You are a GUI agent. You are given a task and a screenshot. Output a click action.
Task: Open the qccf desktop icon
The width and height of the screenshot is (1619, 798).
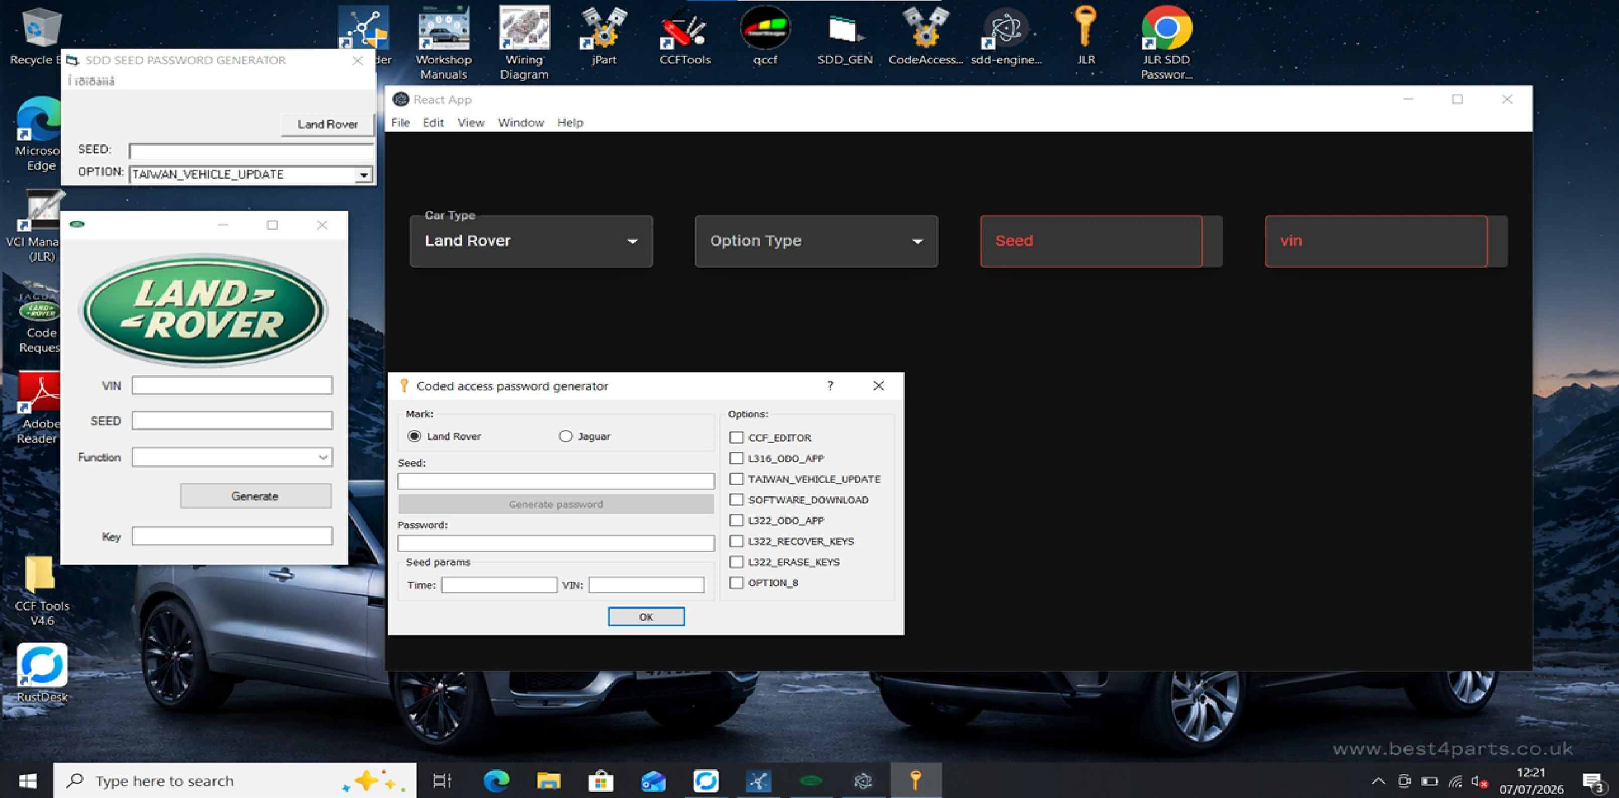(765, 37)
